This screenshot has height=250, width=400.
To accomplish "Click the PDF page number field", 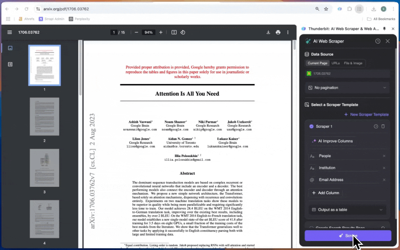I will [114, 32].
